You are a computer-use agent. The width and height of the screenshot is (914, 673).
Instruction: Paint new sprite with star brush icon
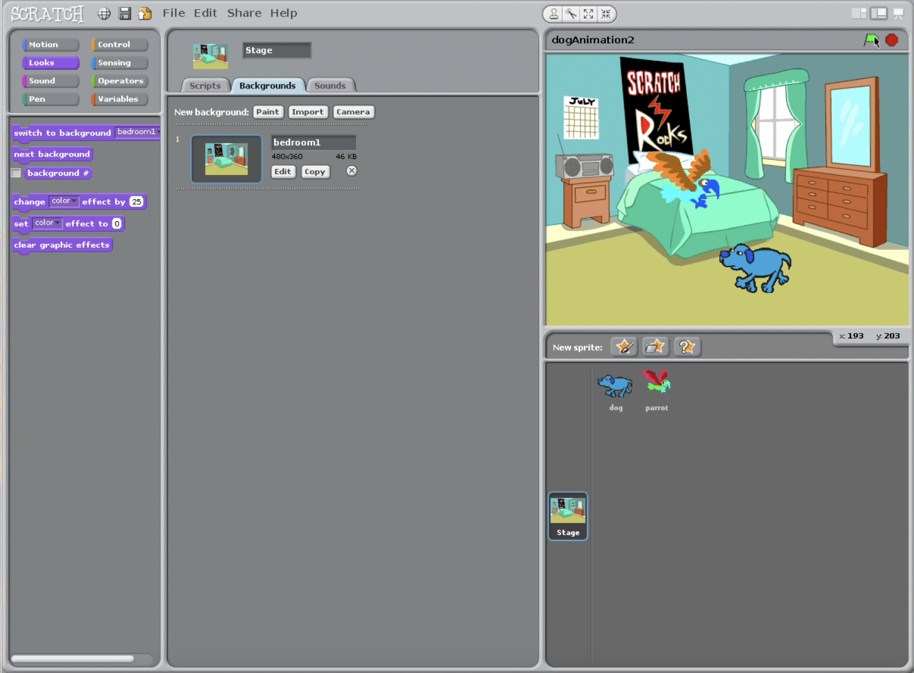pos(624,347)
